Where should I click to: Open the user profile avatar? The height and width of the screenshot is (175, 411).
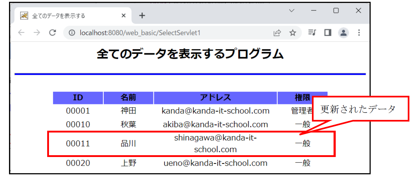[x=343, y=33]
